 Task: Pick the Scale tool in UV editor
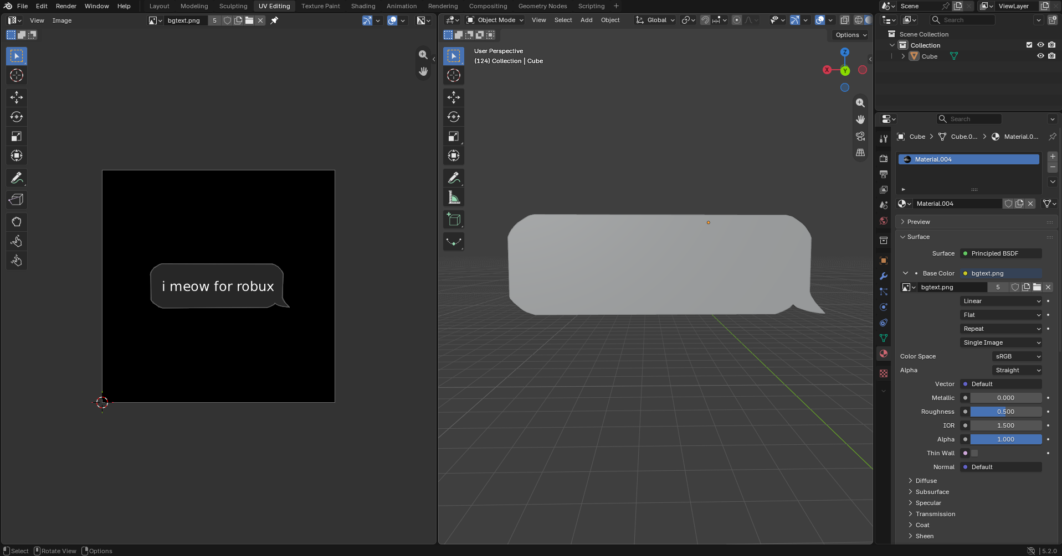click(17, 136)
